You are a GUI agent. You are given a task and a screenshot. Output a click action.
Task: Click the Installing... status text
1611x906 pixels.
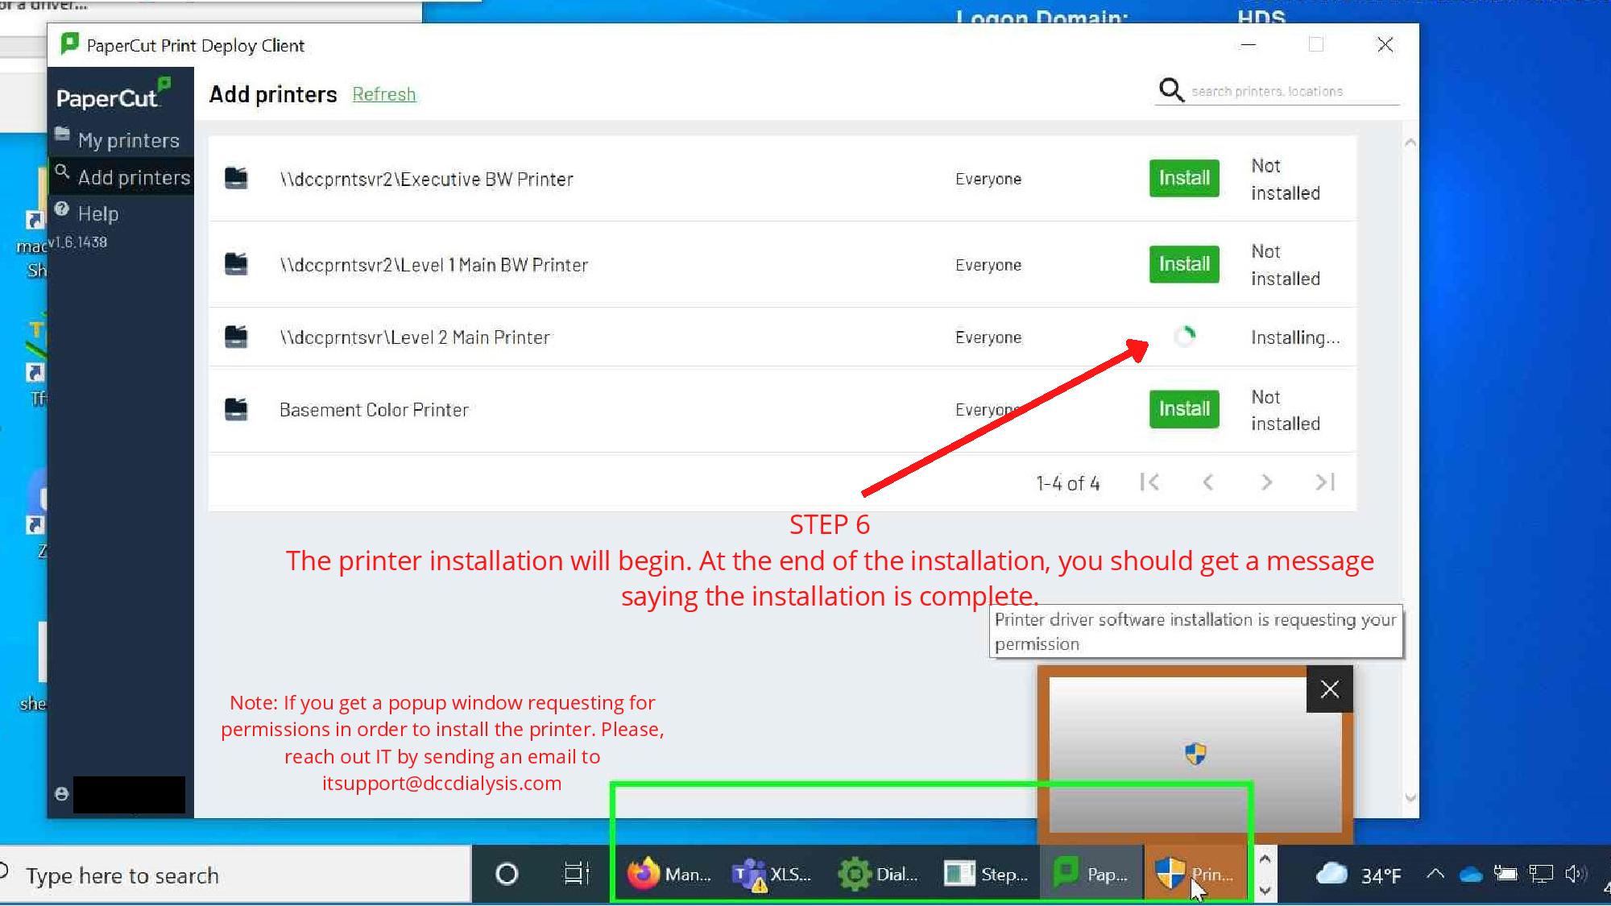1295,337
